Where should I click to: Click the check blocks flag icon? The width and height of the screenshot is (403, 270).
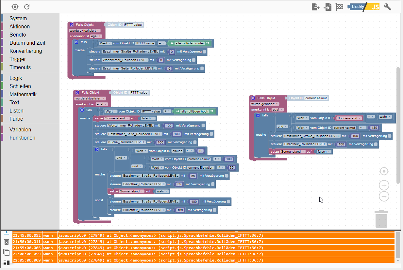[340, 7]
